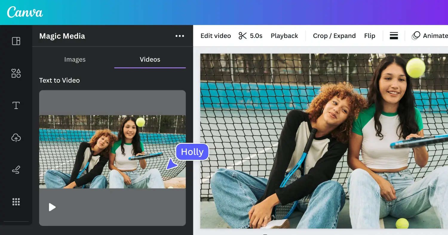Screen dimensions: 448x235
Task: Click the Canva logo
Action: (24, 12)
